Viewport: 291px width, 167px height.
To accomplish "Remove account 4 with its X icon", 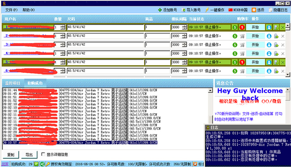I will click(282, 54).
